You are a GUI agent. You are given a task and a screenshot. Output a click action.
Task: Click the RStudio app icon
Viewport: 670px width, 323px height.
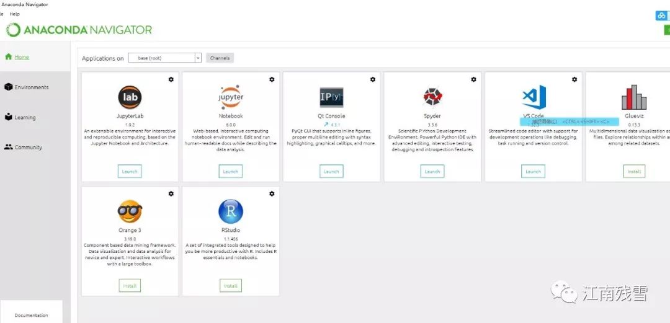pyautogui.click(x=231, y=211)
